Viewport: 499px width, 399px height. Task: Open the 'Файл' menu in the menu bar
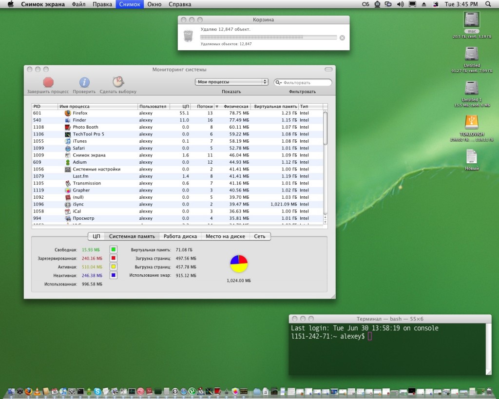pyautogui.click(x=78, y=4)
